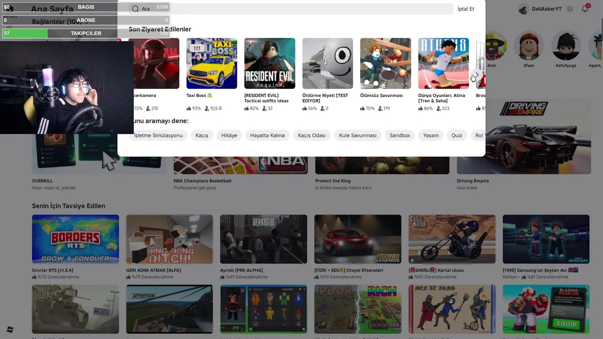This screenshot has height=339, width=603.
Task: Open the notifications bell icon
Action: point(585,8)
